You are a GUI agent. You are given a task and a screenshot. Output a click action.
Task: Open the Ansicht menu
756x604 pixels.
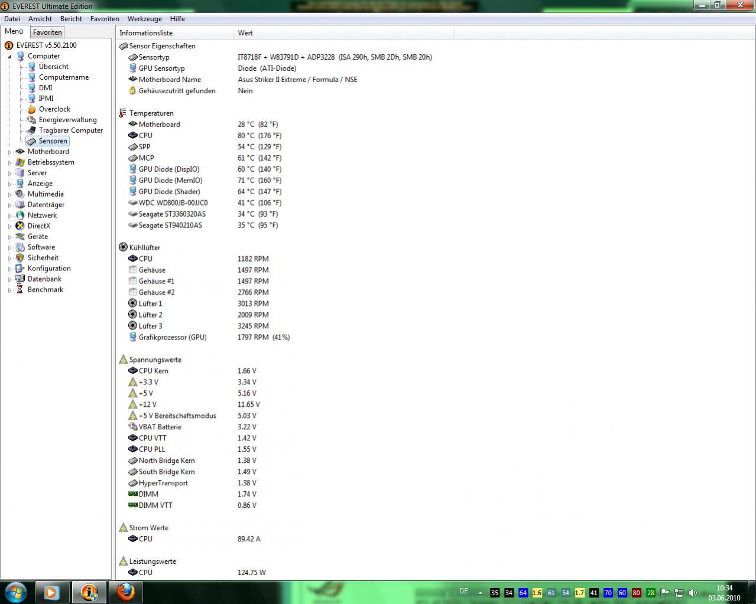coord(40,19)
